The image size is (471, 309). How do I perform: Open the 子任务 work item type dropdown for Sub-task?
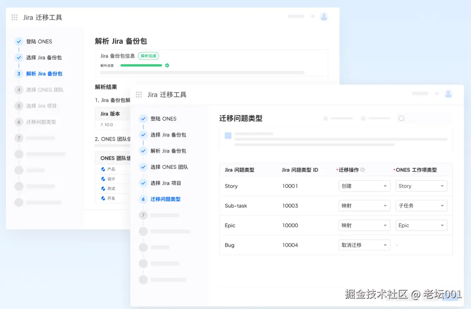[x=421, y=205]
